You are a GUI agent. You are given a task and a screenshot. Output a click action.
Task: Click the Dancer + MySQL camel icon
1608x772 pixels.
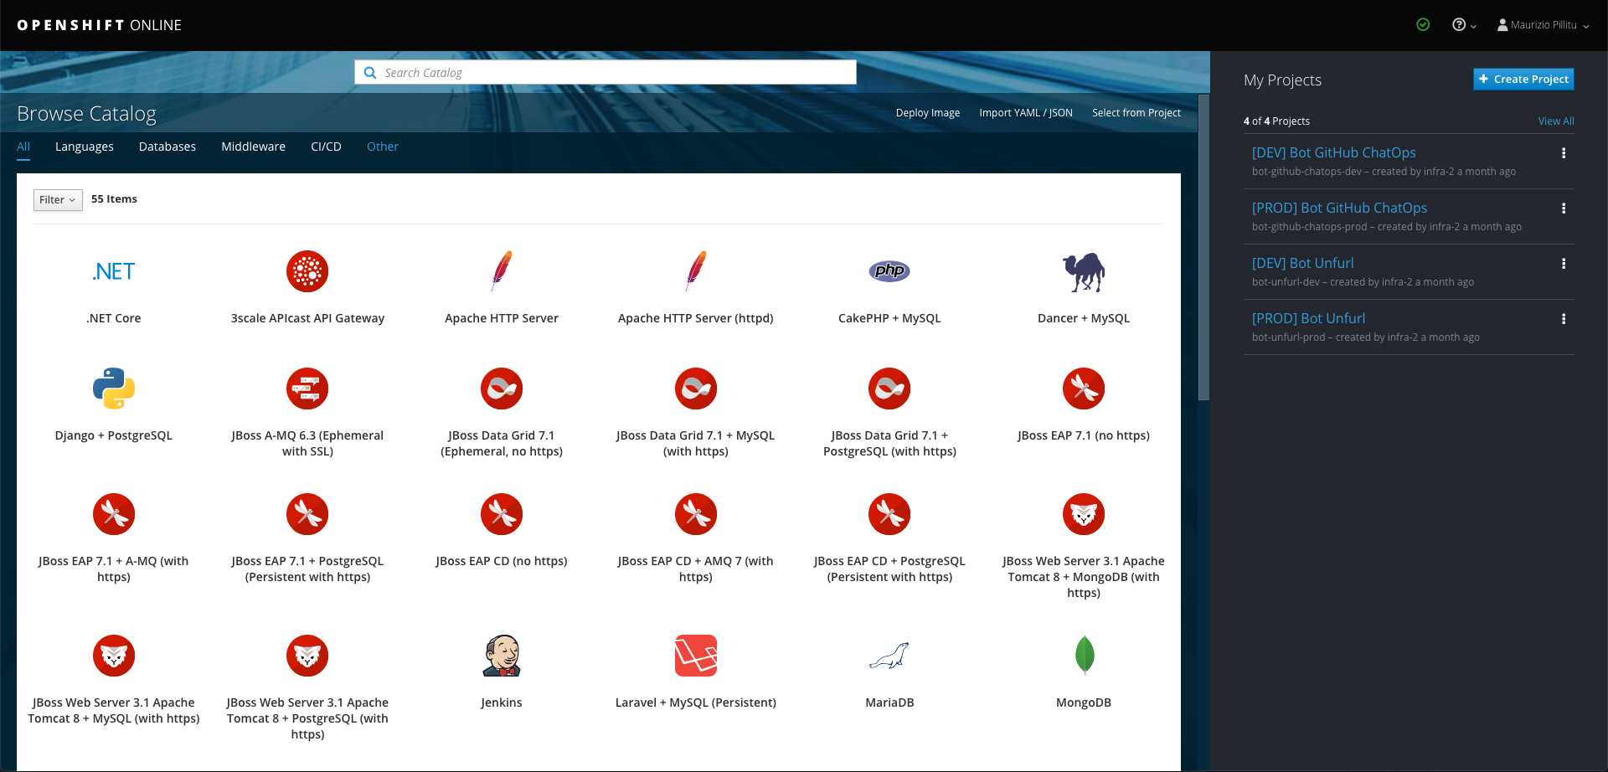click(1083, 271)
